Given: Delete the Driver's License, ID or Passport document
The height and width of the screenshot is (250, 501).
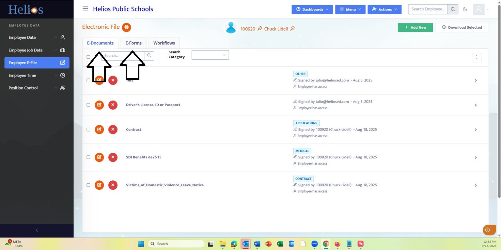Looking at the screenshot, I should coord(113,105).
